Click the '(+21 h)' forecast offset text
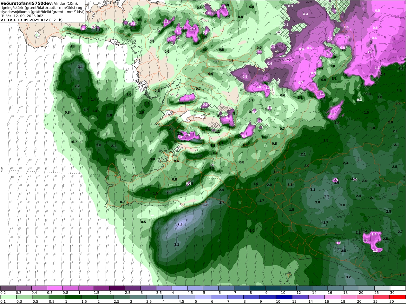This screenshot has height=304, width=406. coord(56,20)
